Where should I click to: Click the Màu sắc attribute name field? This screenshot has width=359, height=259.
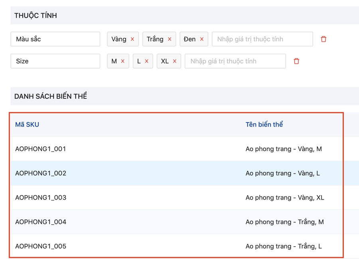pyautogui.click(x=55, y=39)
